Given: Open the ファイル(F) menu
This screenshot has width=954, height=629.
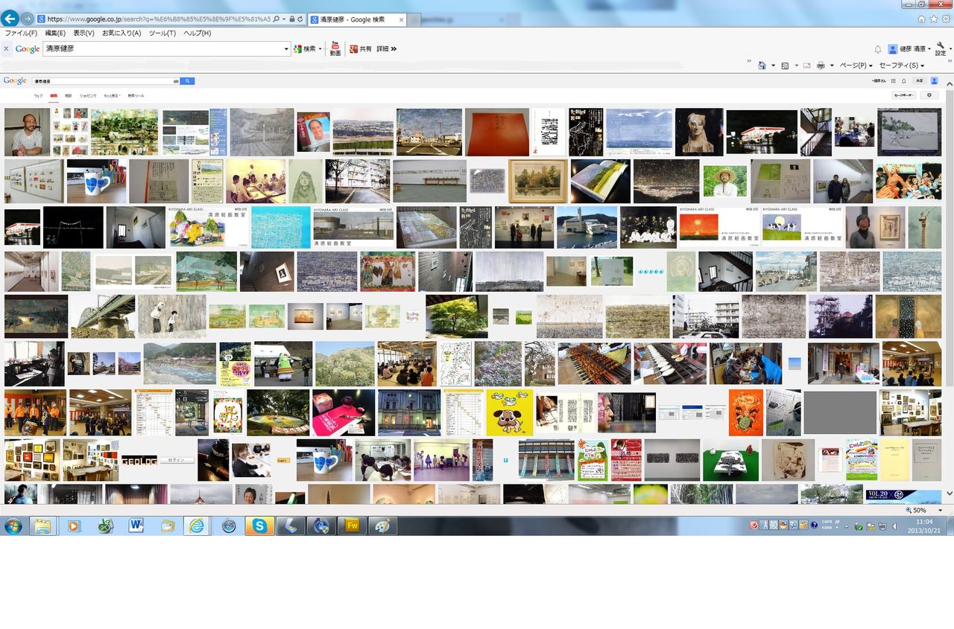Looking at the screenshot, I should [x=21, y=33].
